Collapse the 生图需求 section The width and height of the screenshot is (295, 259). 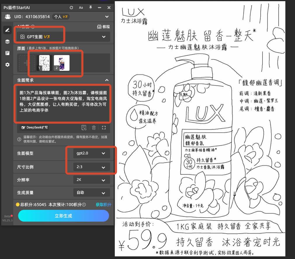(107, 80)
